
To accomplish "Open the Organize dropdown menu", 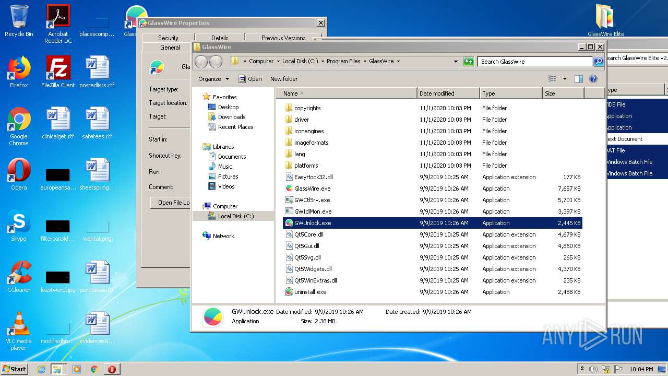I will [213, 79].
